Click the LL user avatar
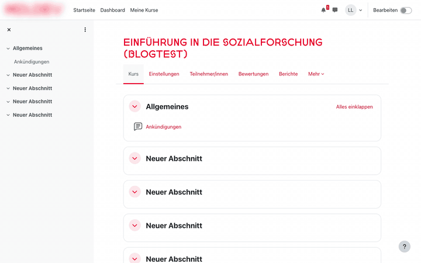 tap(350, 10)
